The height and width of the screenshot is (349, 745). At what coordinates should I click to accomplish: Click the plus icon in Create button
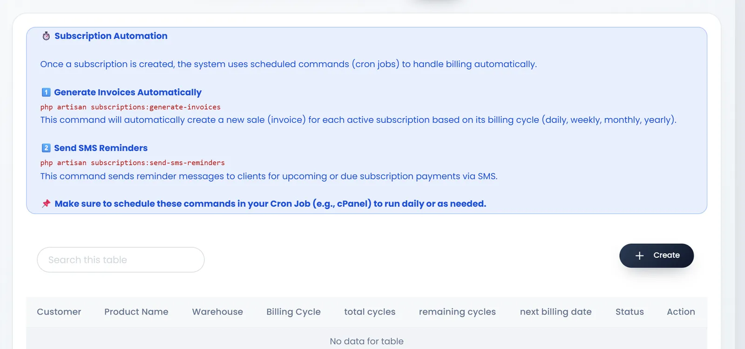click(x=640, y=255)
